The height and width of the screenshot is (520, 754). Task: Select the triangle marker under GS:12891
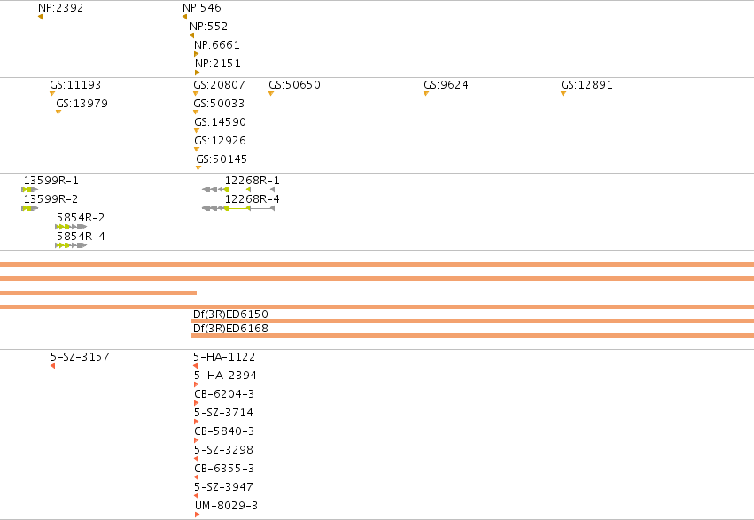tap(564, 94)
